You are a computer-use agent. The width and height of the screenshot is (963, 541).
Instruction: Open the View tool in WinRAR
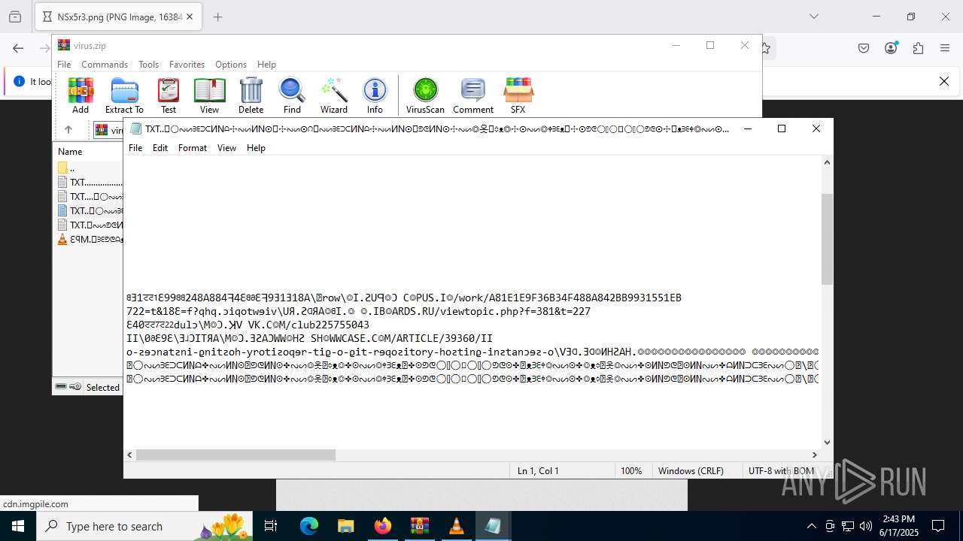point(209,95)
